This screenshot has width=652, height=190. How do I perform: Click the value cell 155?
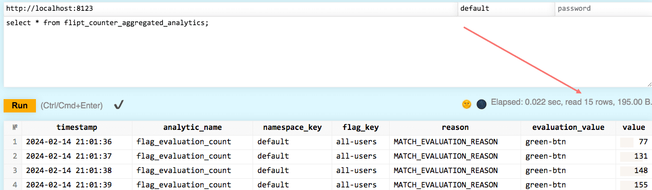[634, 184]
